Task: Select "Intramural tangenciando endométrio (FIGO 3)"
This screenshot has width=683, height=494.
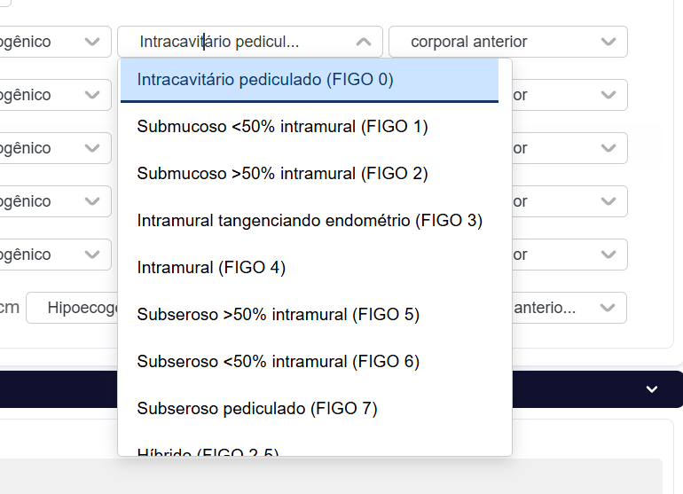Action: (x=310, y=221)
